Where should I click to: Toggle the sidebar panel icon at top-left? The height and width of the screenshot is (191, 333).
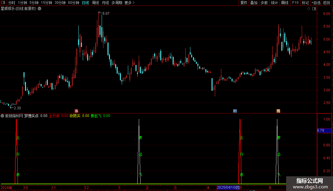[3, 3]
